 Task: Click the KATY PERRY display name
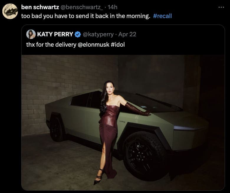[55, 34]
